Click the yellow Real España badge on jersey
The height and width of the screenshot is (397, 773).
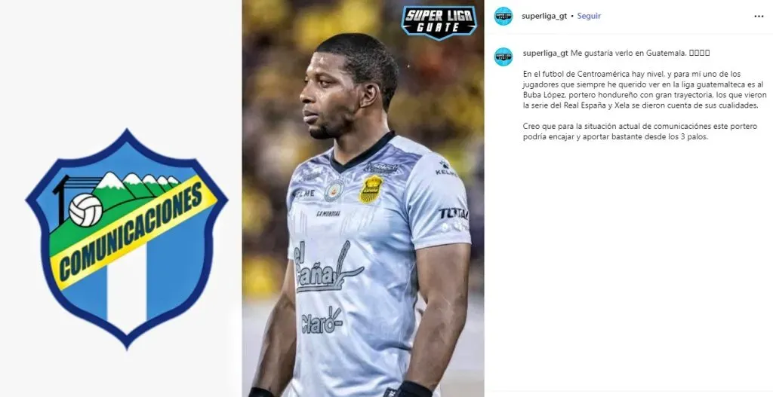point(371,189)
